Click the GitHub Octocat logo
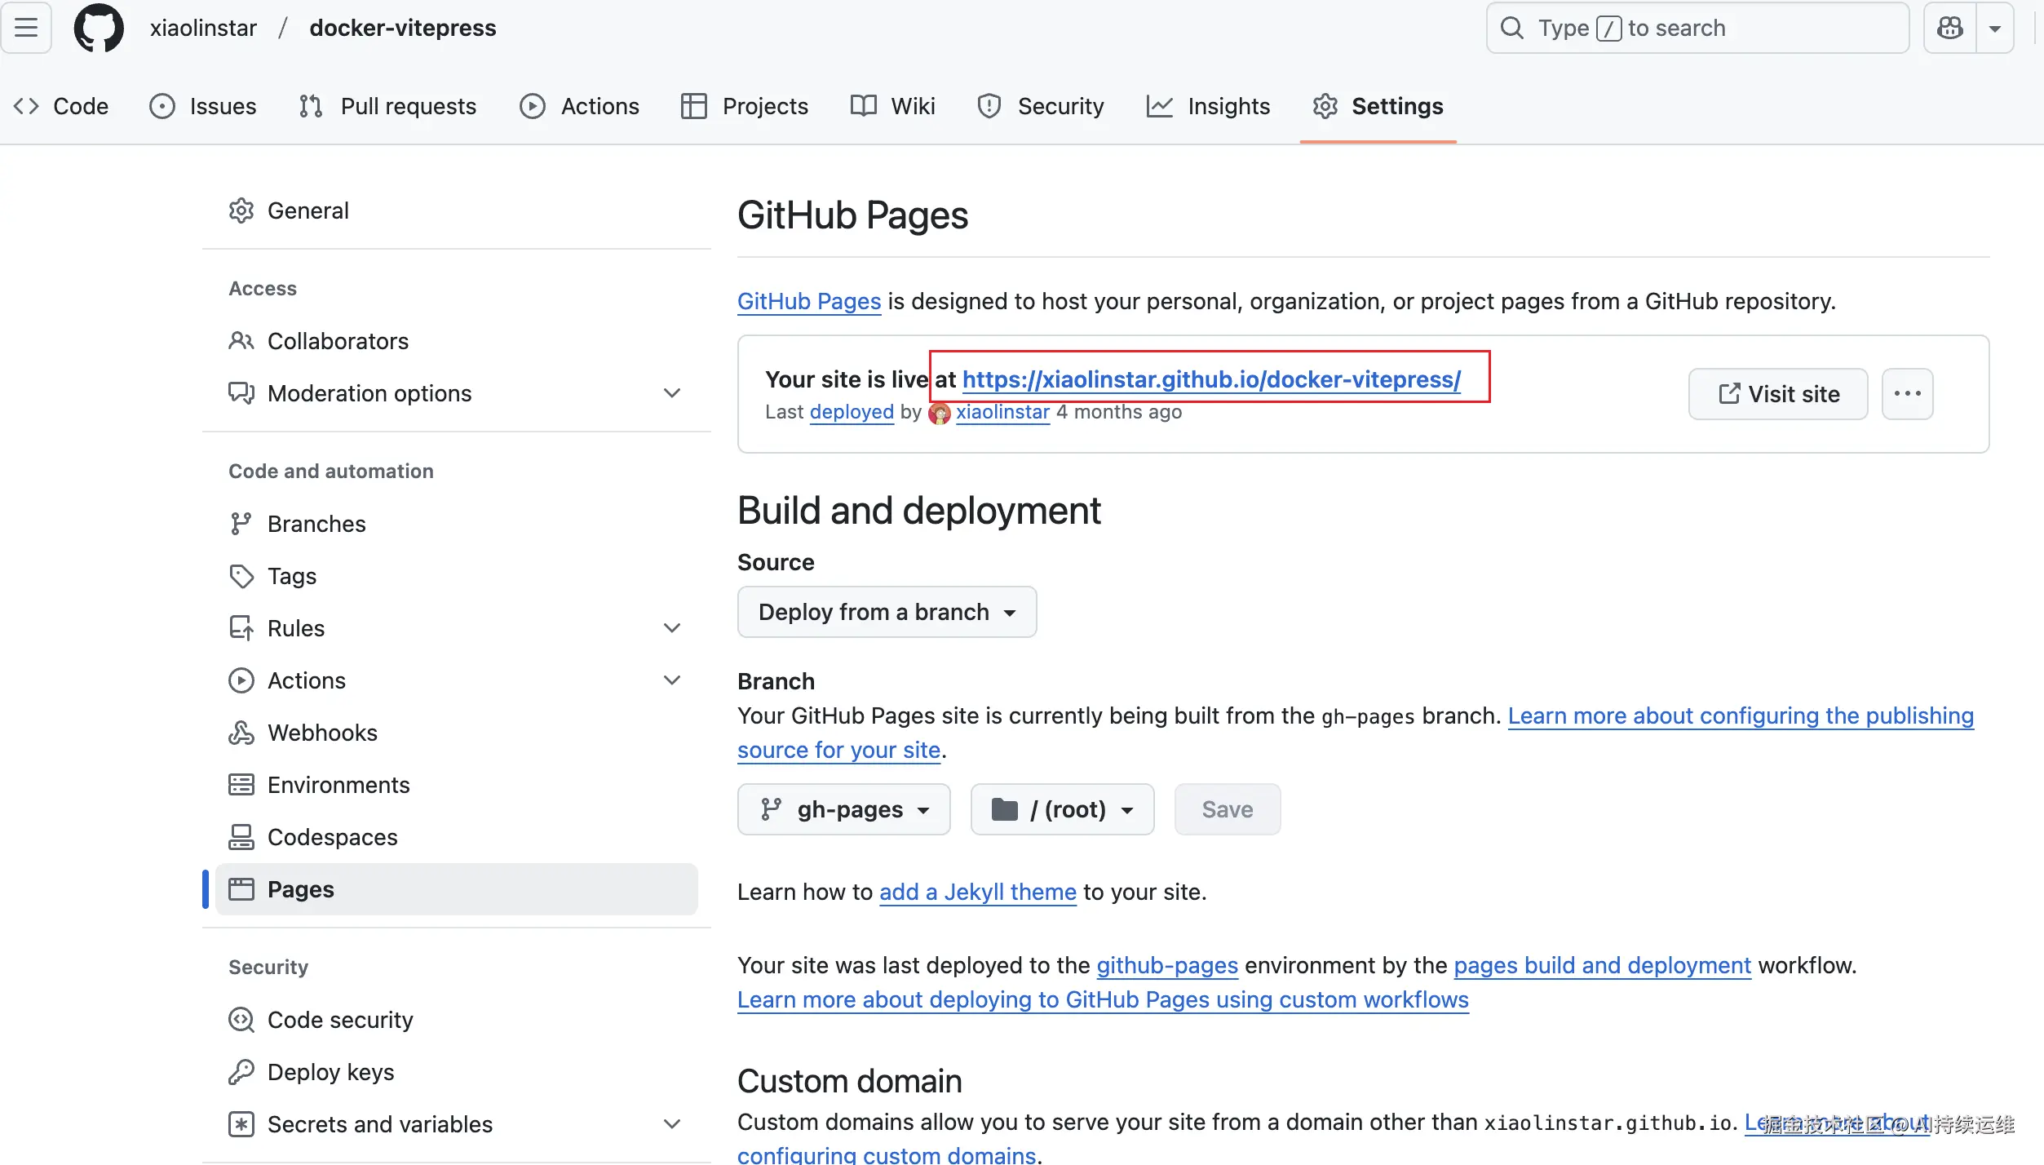This screenshot has width=2044, height=1165. [99, 28]
